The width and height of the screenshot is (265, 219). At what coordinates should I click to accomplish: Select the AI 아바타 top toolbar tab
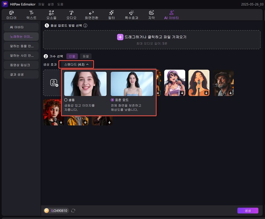pos(171,15)
